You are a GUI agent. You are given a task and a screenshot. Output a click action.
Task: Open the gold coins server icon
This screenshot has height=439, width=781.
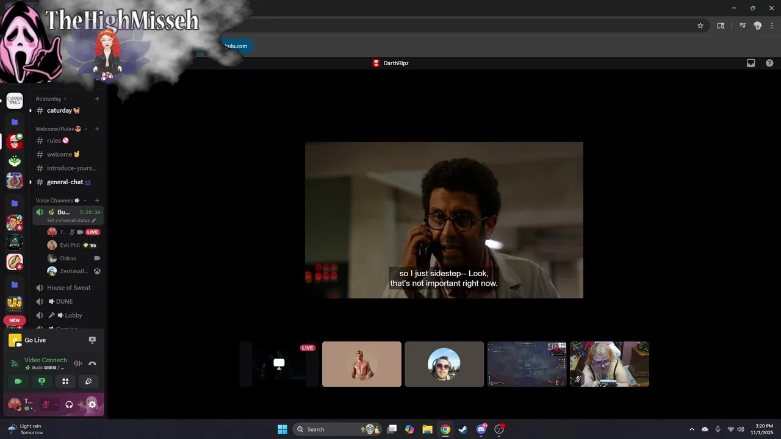coord(15,303)
